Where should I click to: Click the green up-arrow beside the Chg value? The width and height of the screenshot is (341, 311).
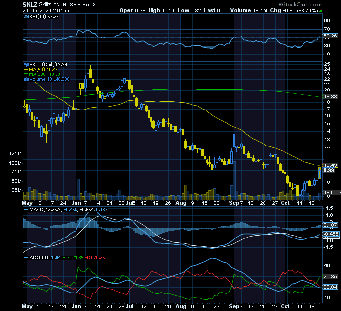(x=321, y=11)
